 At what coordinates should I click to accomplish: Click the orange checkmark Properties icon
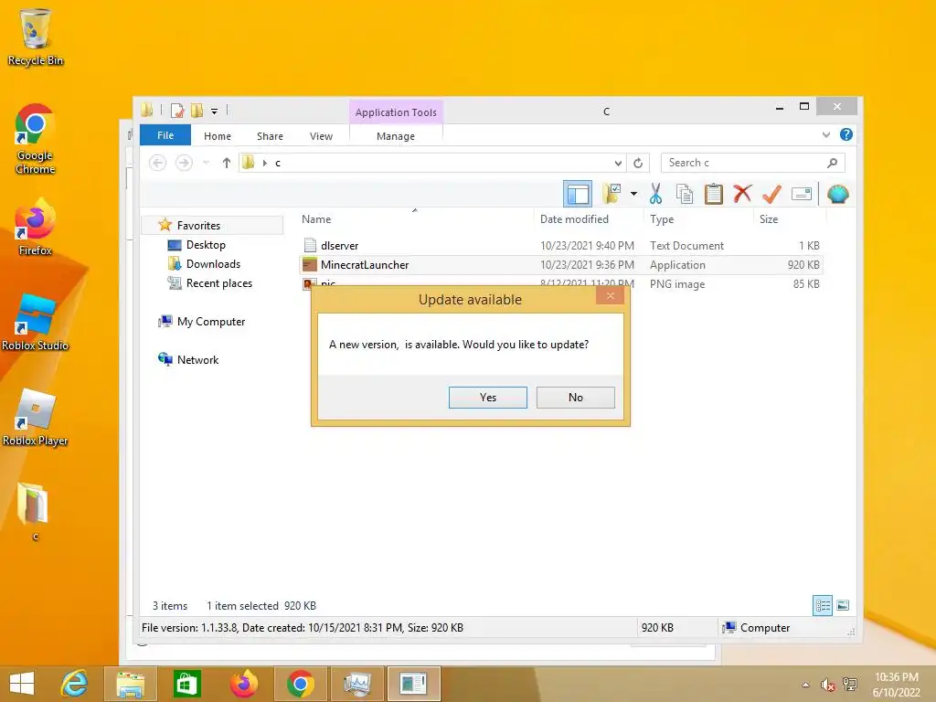(x=771, y=194)
